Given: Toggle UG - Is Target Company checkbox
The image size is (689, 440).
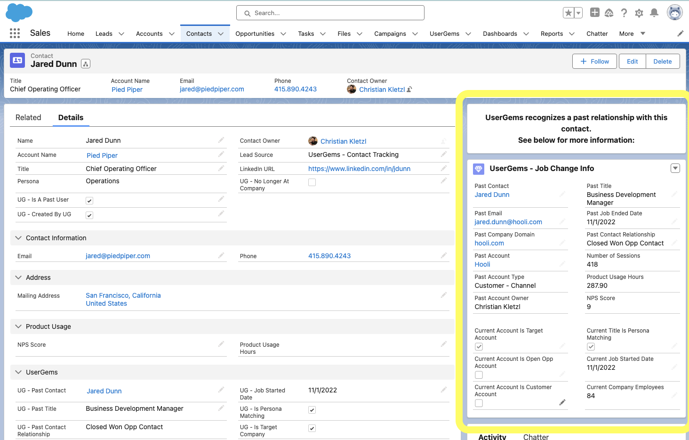Looking at the screenshot, I should click(x=312, y=428).
